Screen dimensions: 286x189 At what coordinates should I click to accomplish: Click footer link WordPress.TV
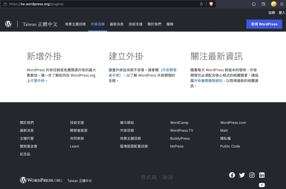click(182, 130)
